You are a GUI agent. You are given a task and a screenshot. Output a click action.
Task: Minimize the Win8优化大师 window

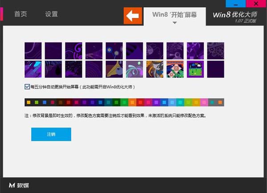(x=235, y=4)
